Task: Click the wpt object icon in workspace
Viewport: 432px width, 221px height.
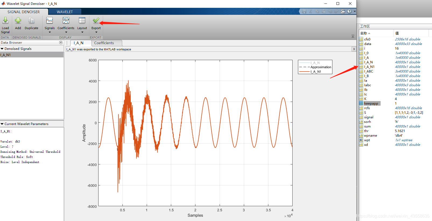Action: point(361,140)
